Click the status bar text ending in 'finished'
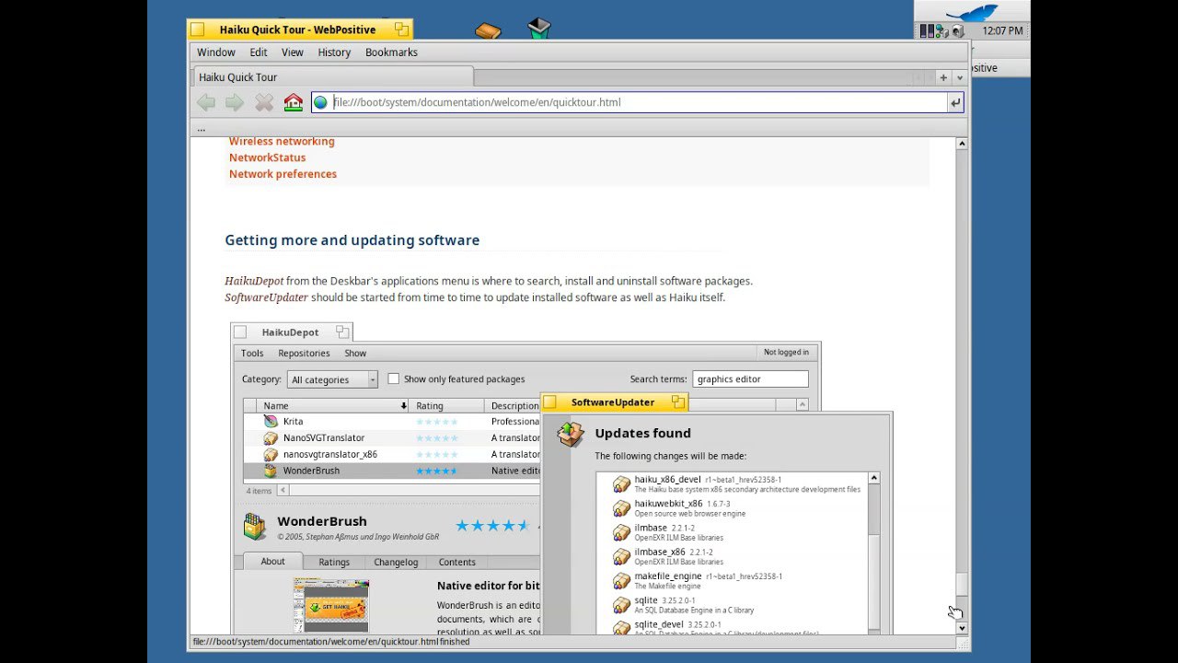This screenshot has width=1178, height=663. (x=331, y=642)
